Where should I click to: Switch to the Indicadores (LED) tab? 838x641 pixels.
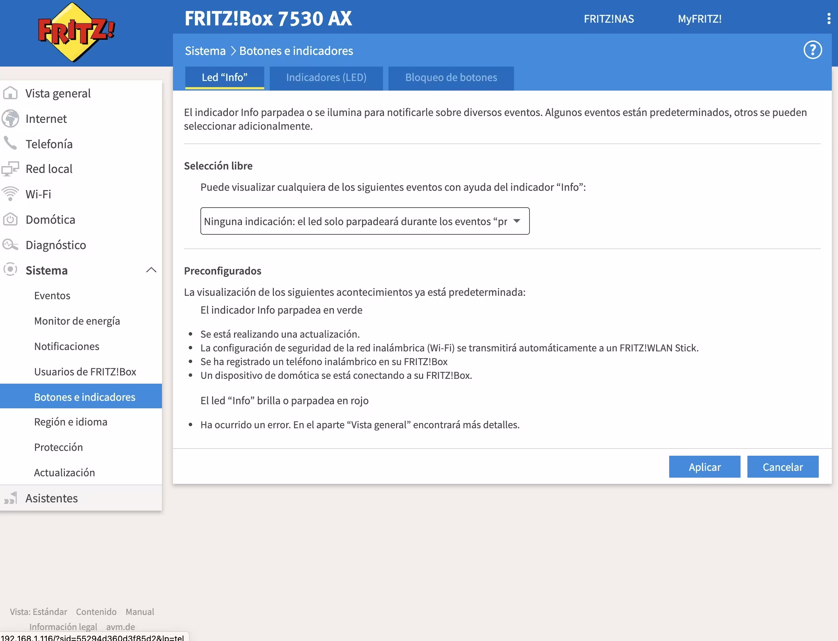tap(326, 78)
